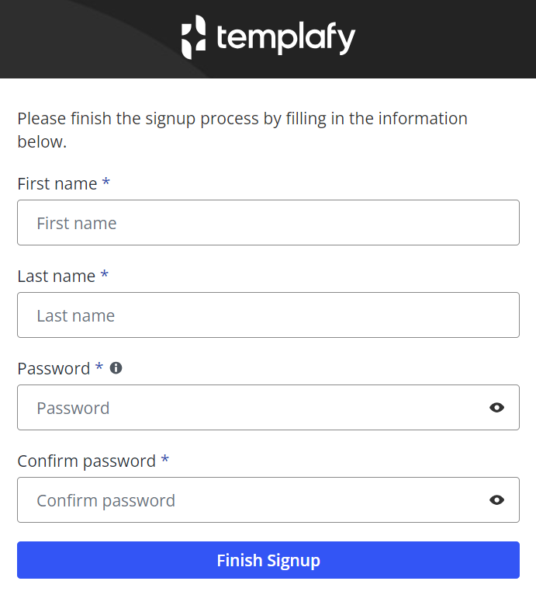Viewport: 536px width, 595px height.
Task: Click the signup instructions paragraph
Action: click(243, 130)
